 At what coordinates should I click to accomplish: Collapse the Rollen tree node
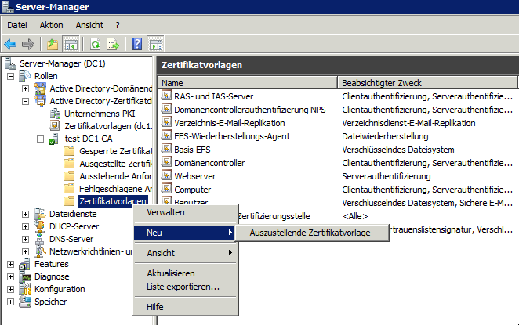click(x=11, y=76)
